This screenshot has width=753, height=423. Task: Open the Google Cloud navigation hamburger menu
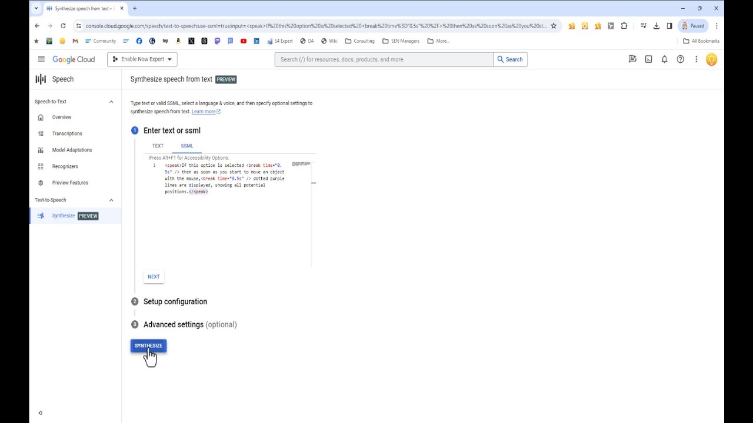tap(41, 59)
